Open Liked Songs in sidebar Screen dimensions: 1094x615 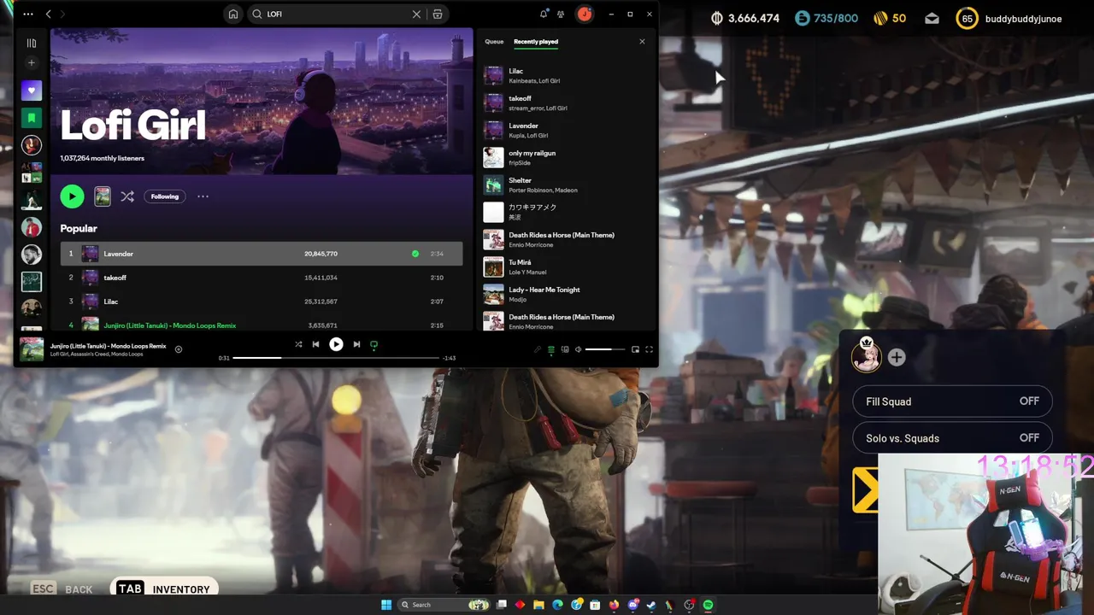click(32, 91)
